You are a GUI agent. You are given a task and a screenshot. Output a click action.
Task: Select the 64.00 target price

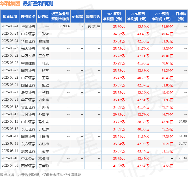[x=183, y=121]
